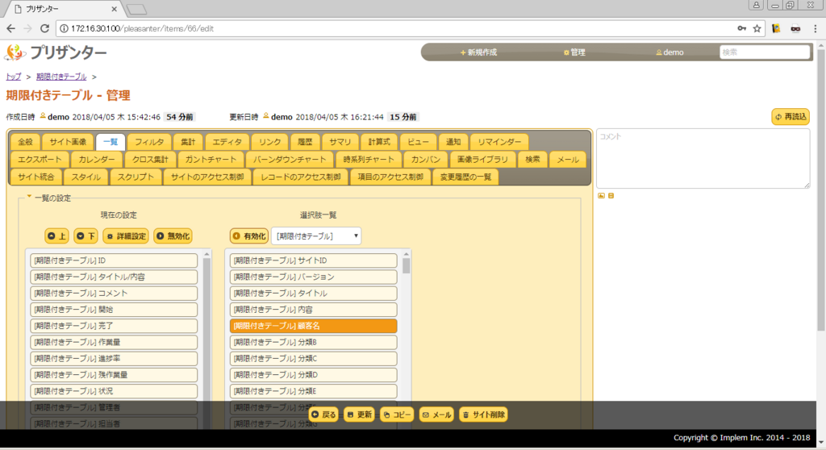The width and height of the screenshot is (826, 450).
Task: Switch to the サマリ tab
Action: click(340, 142)
